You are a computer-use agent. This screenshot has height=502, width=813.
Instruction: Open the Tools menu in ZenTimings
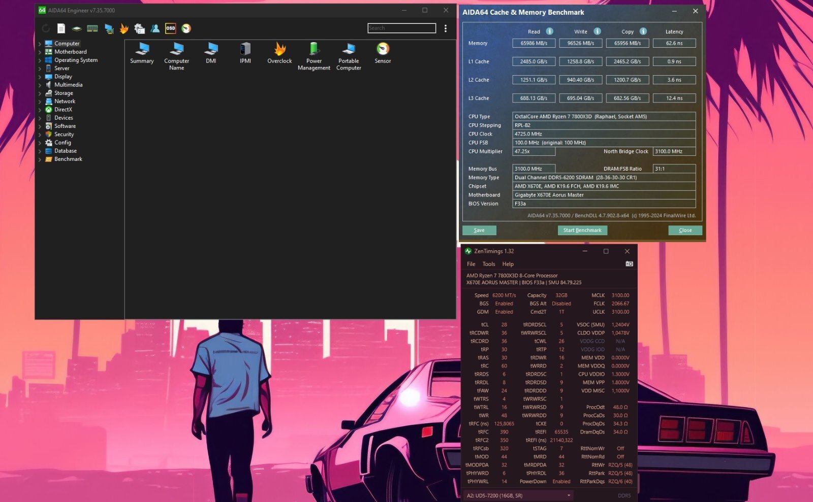click(489, 264)
